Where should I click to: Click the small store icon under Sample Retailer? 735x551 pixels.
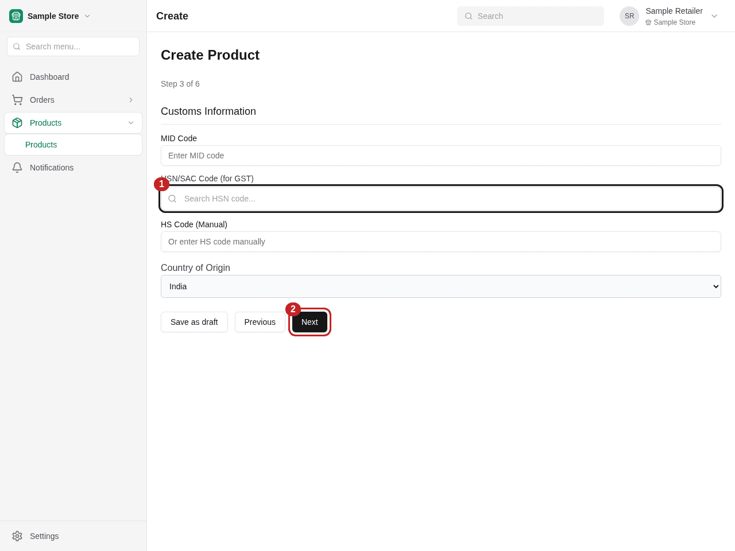click(648, 22)
